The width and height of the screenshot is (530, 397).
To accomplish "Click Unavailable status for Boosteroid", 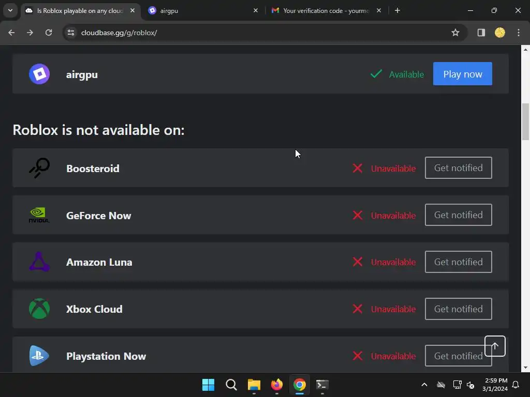I will pos(393,168).
